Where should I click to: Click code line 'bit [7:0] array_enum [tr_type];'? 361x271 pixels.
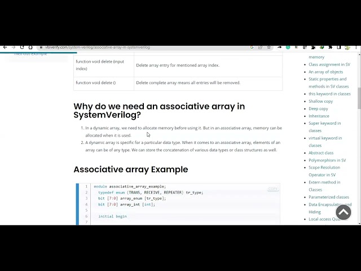(x=132, y=198)
